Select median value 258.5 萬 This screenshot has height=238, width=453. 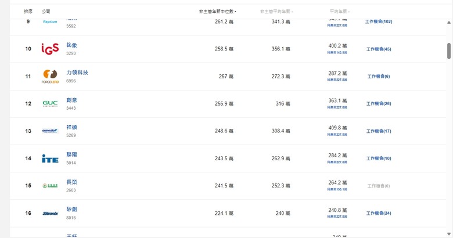(x=224, y=49)
